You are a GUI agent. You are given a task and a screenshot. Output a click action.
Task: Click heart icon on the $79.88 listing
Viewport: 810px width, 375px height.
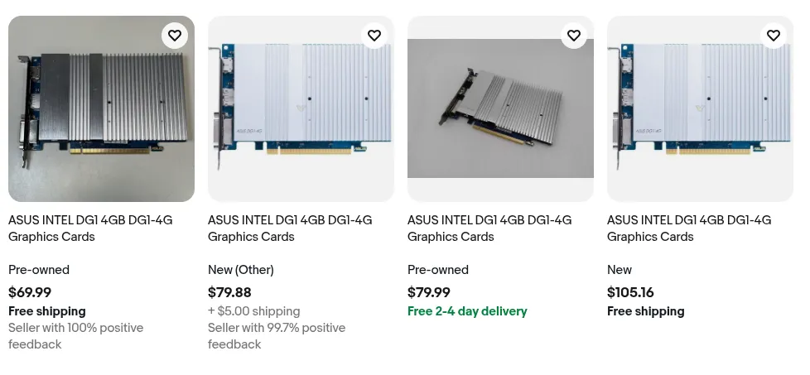[x=374, y=36]
